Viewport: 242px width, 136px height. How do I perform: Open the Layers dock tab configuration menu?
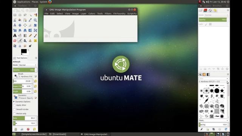pos(228,10)
